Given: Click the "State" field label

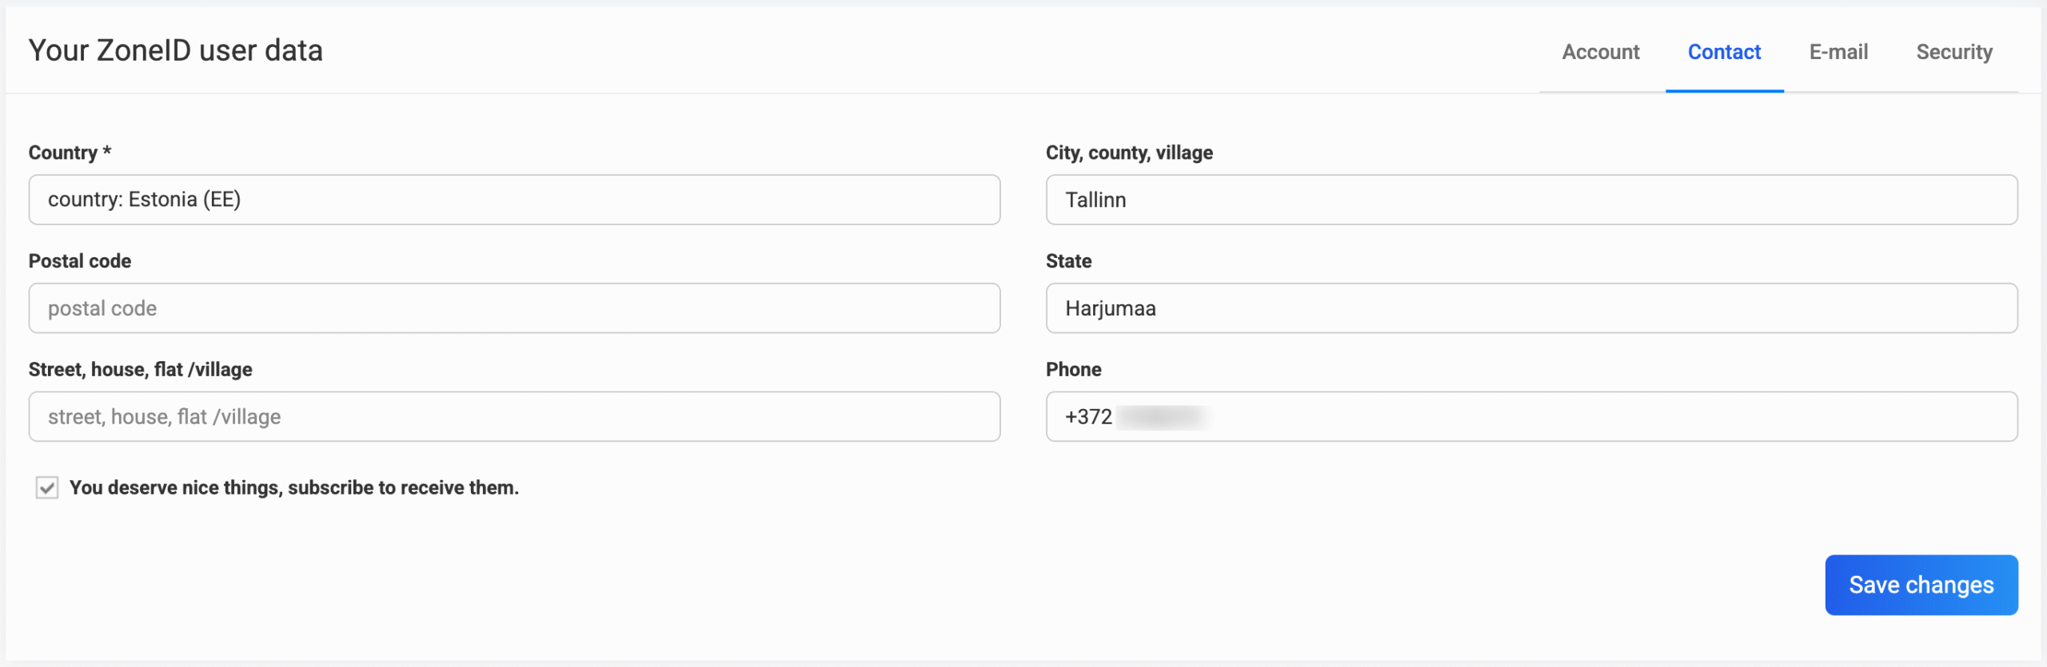Looking at the screenshot, I should point(1068,261).
